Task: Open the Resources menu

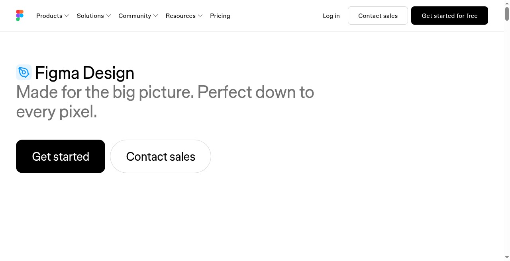Action: click(184, 16)
